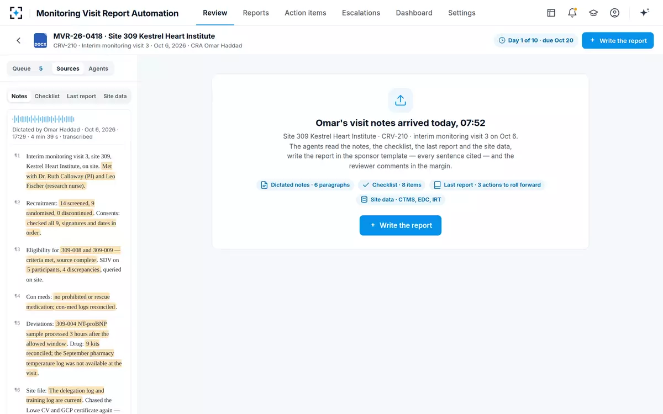Viewport: 663px width, 414px height.
Task: Click highlighted '5 participants, 4 discrepancies' text
Action: tap(63, 269)
